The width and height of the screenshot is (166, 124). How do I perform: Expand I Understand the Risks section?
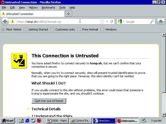[x=52, y=116]
